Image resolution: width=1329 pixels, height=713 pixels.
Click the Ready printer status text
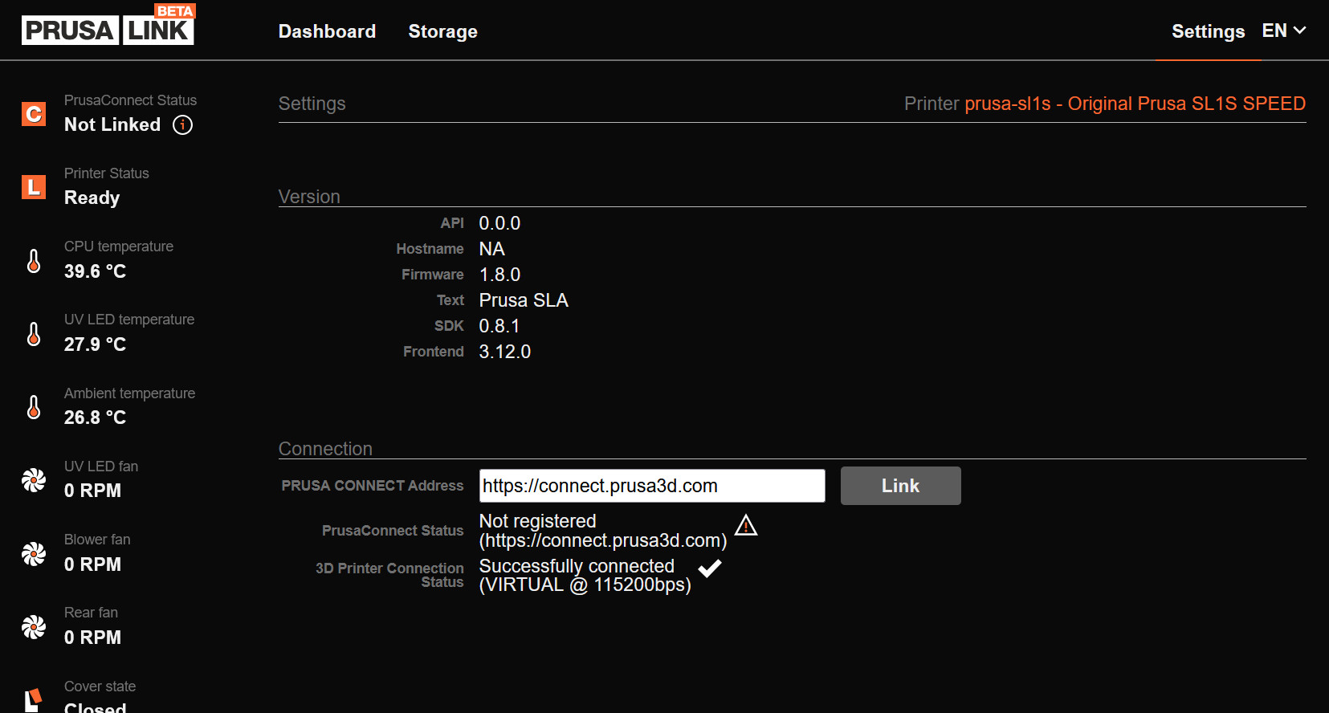(x=92, y=198)
